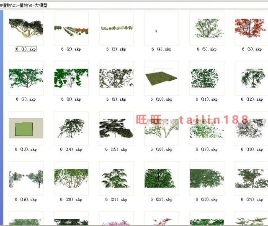268x226 pixels.
Task: Click the file name 6 (7).skp
Action: (26, 99)
